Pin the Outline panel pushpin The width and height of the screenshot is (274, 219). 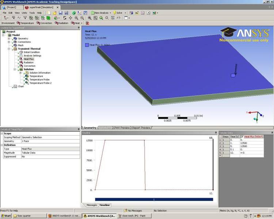[79, 28]
